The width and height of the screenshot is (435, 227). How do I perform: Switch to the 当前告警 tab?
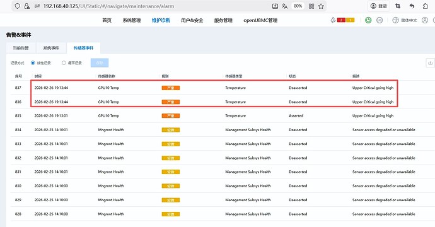click(x=21, y=48)
